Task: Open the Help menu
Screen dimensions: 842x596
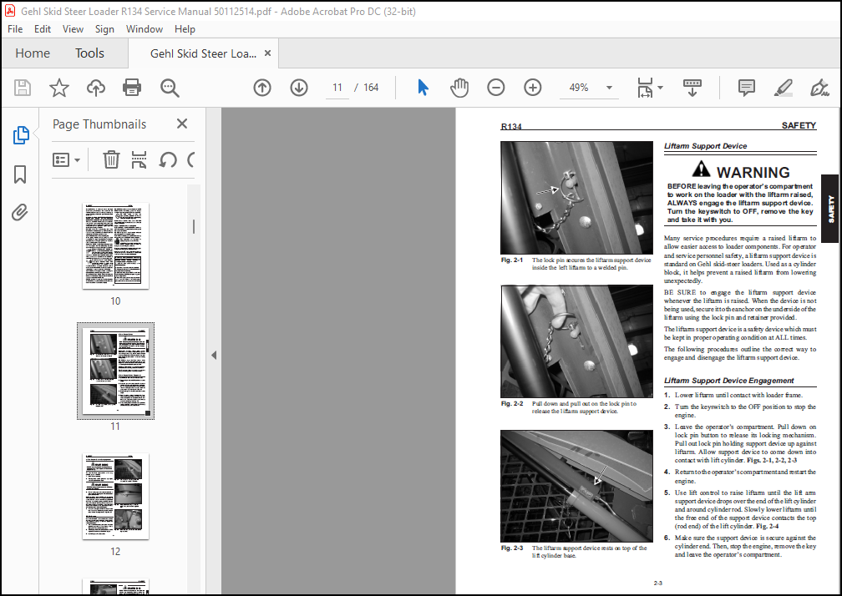Action: [185, 29]
